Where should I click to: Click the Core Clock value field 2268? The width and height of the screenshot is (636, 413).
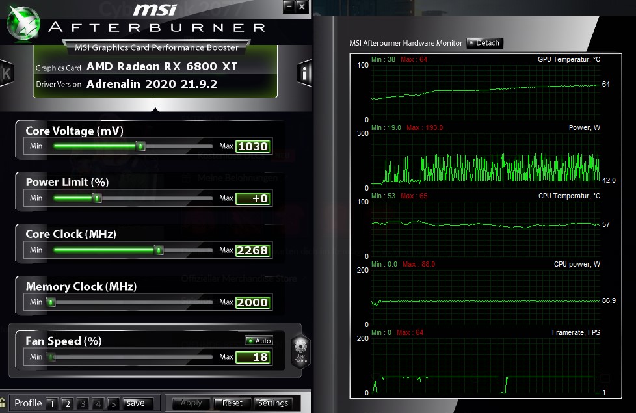coord(253,250)
